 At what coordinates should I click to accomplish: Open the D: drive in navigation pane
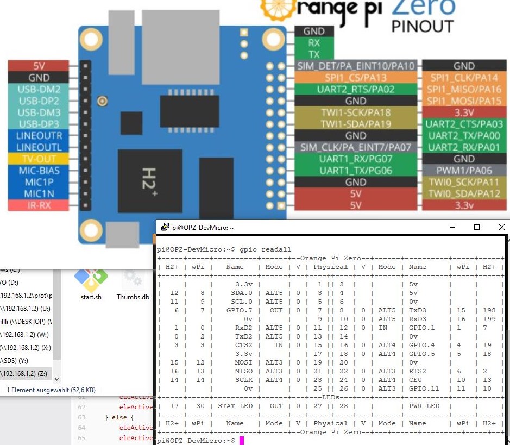[11, 282]
